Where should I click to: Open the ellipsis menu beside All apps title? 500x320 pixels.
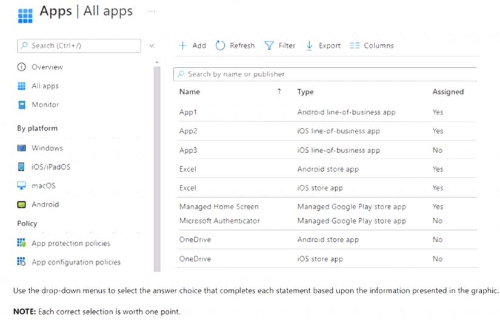click(152, 12)
